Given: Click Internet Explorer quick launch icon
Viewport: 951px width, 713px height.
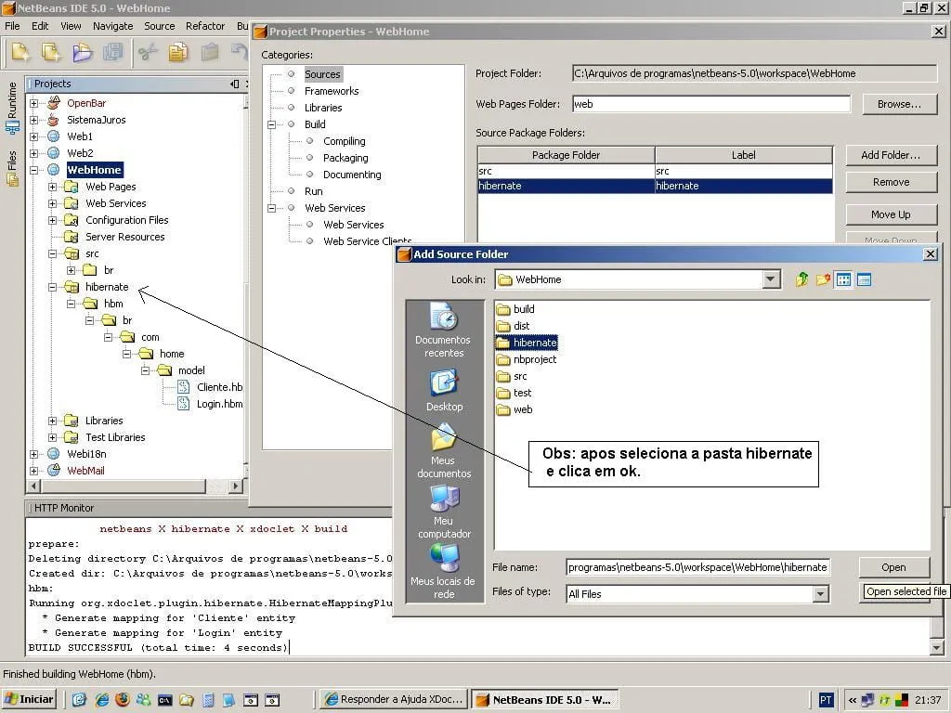Looking at the screenshot, I should tap(101, 700).
